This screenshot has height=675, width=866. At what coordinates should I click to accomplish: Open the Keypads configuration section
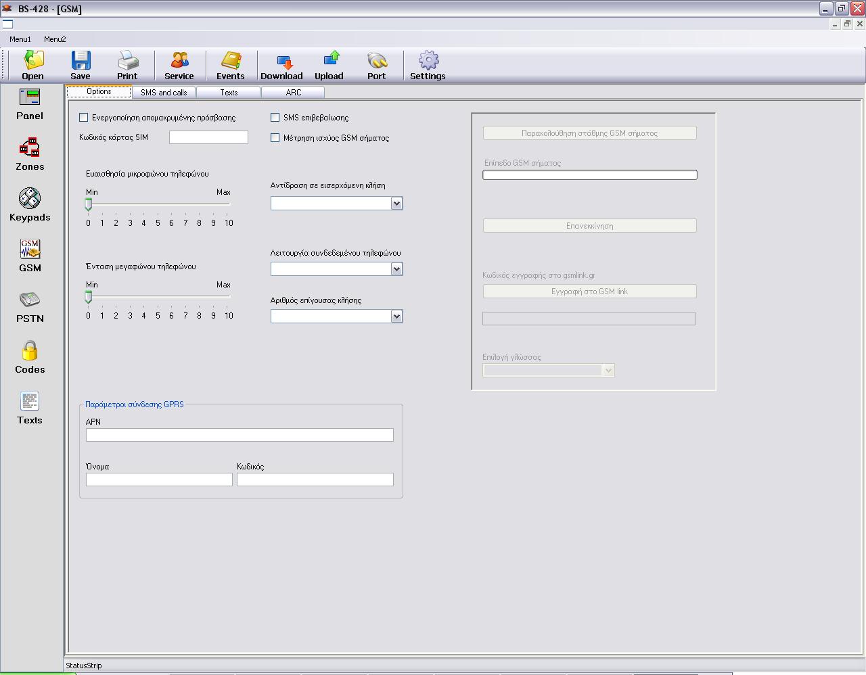[30, 205]
